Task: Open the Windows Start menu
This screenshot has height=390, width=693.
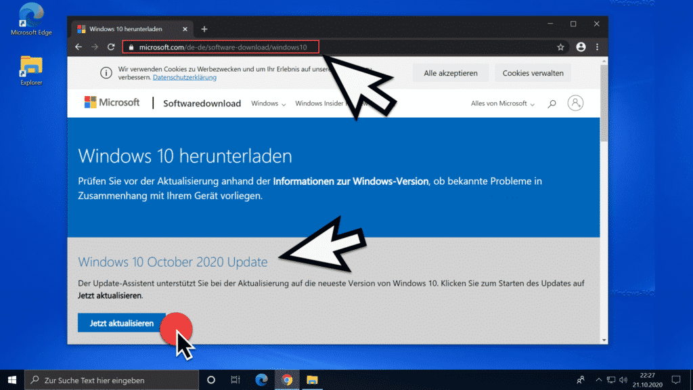Action: pos(12,380)
